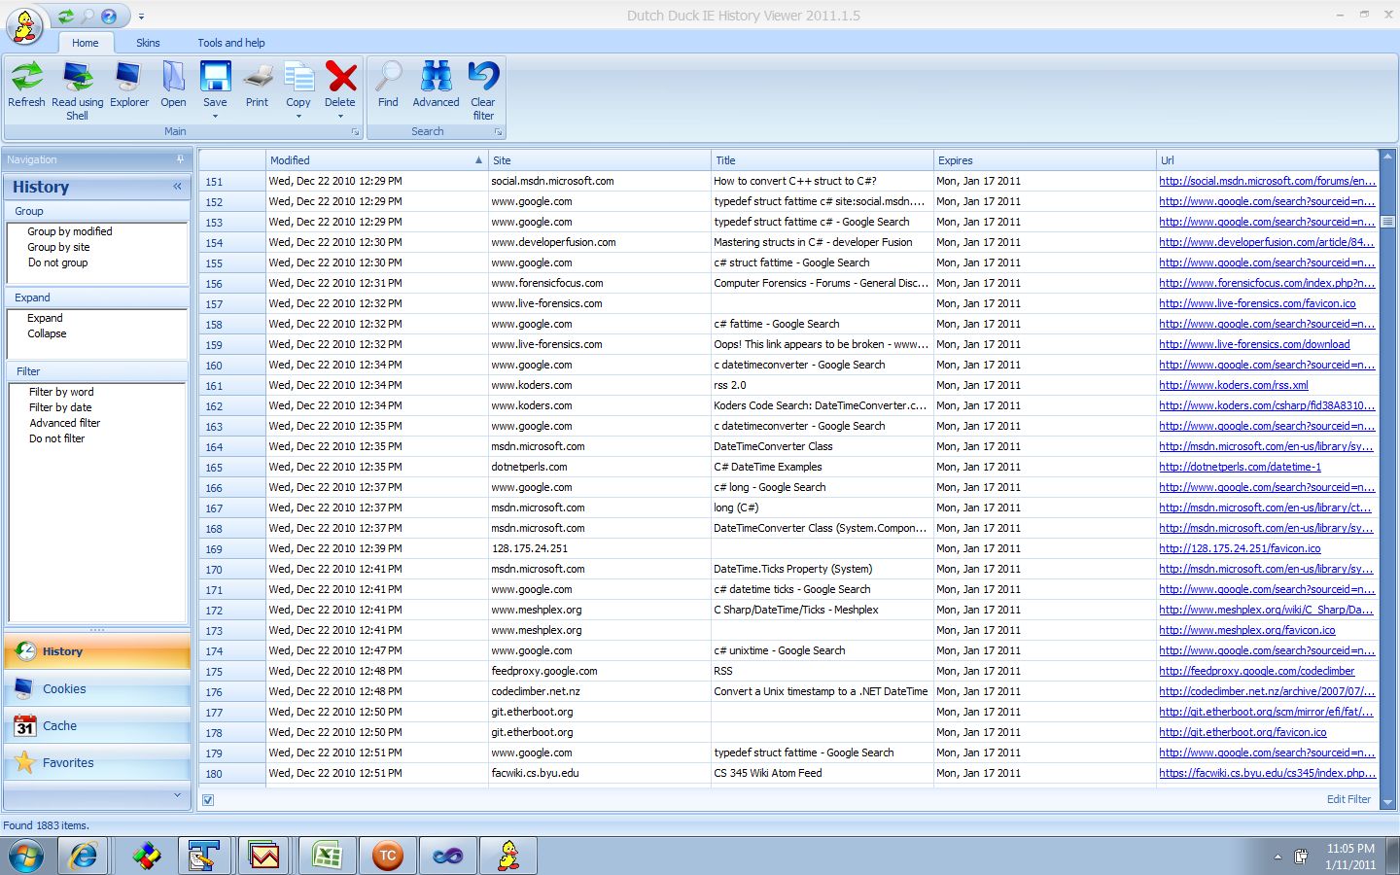Open the quick access toolbar customize dropdown

pos(141,17)
